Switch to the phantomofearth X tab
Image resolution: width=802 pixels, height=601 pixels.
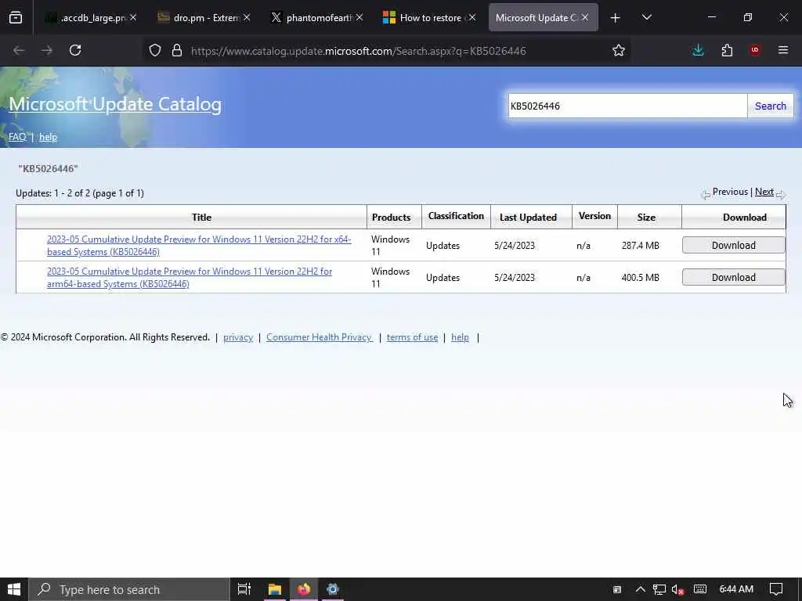(x=312, y=18)
